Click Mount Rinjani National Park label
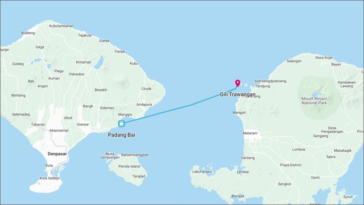The width and height of the screenshot is (364, 205). click(x=314, y=100)
